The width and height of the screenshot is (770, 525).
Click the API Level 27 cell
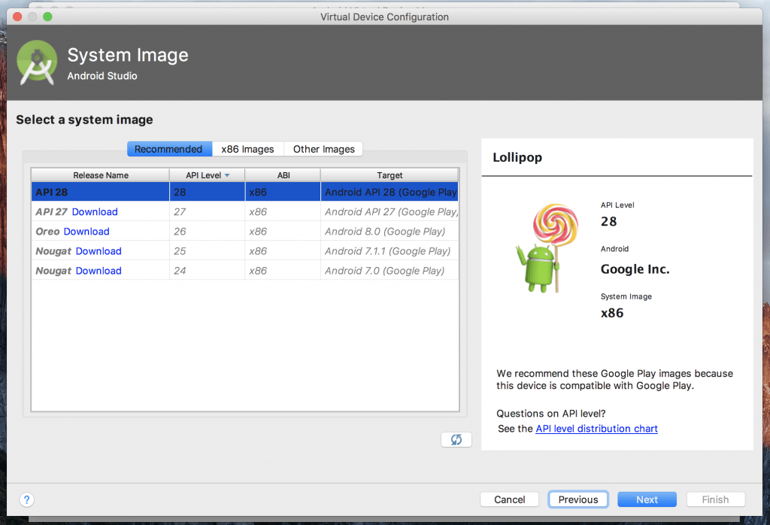[x=208, y=211]
